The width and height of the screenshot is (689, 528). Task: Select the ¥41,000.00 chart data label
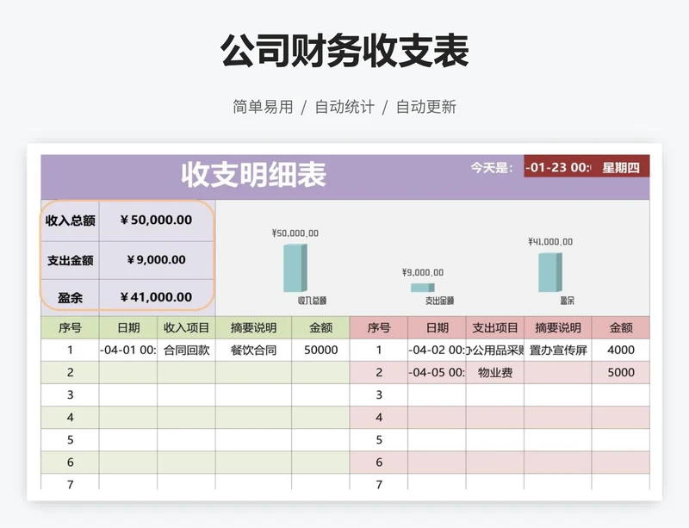550,242
